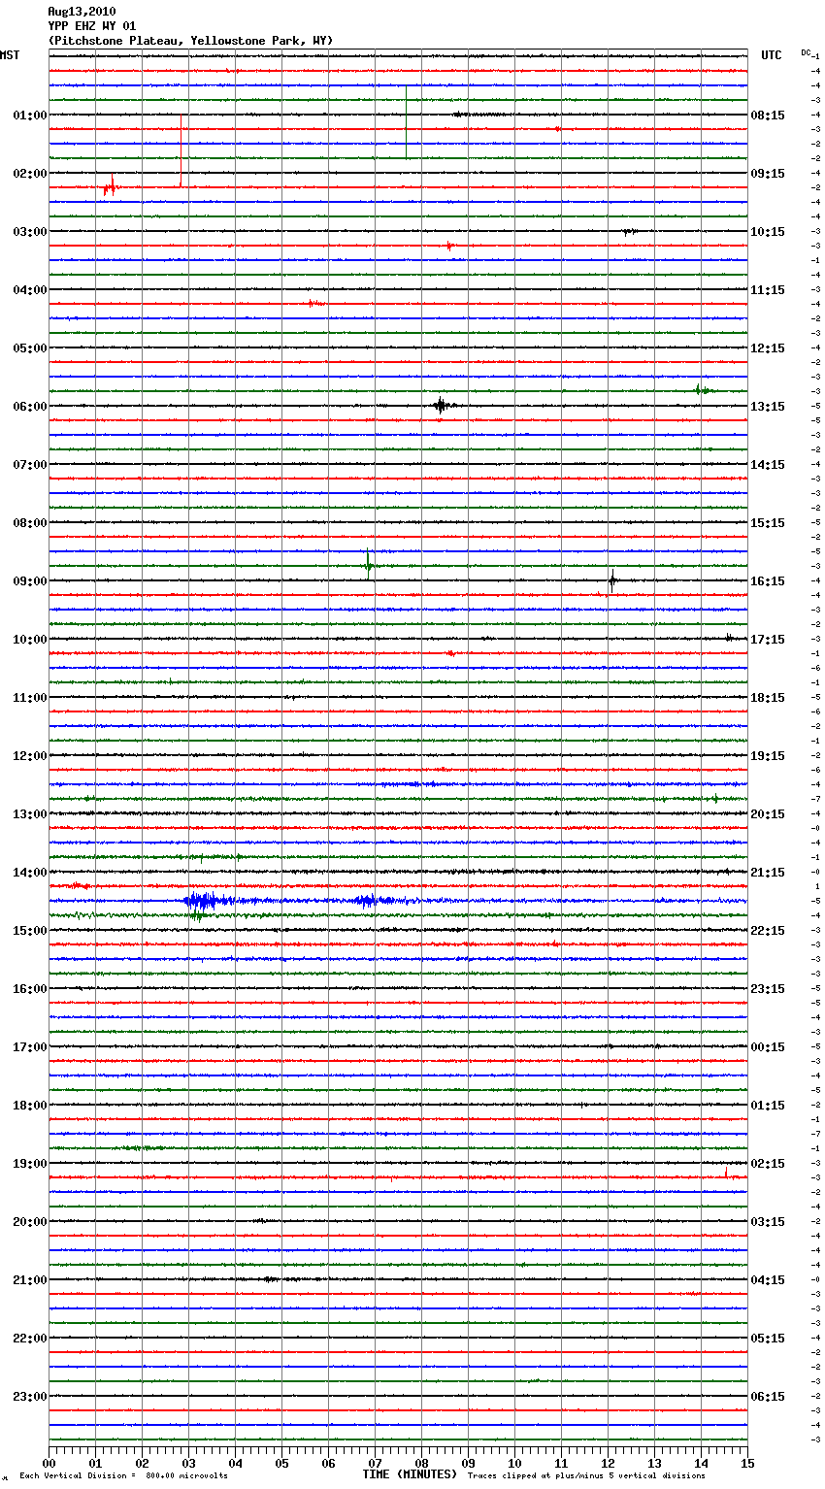This screenshot has height=1489, width=825.
Task: Click the MST timezone header
Action: coord(10,55)
